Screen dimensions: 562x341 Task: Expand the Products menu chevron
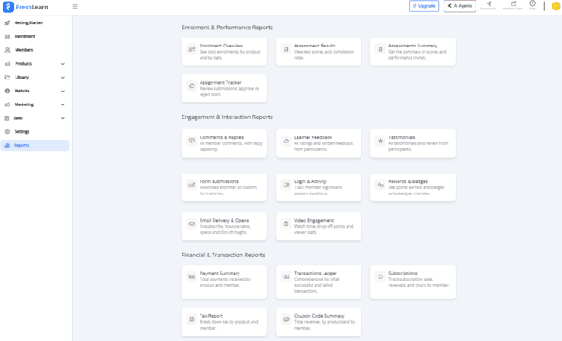coord(63,64)
